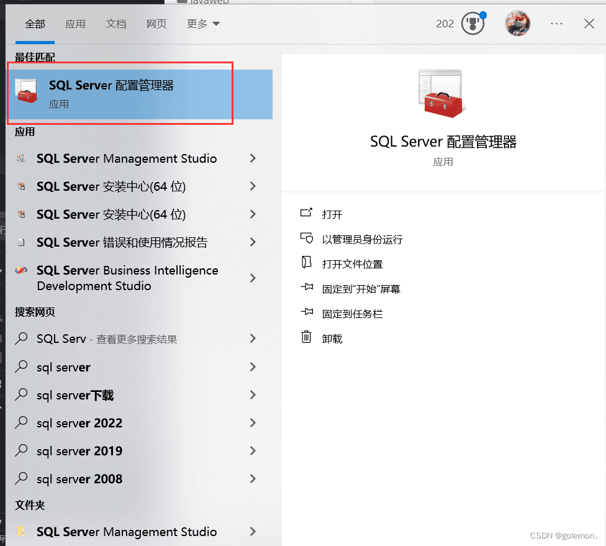
Task: Select 固定到"开始"屏幕
Action: click(361, 289)
